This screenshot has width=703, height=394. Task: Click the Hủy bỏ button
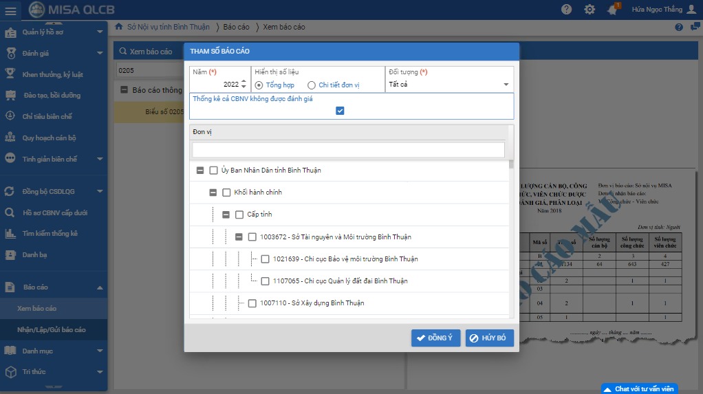pos(489,338)
